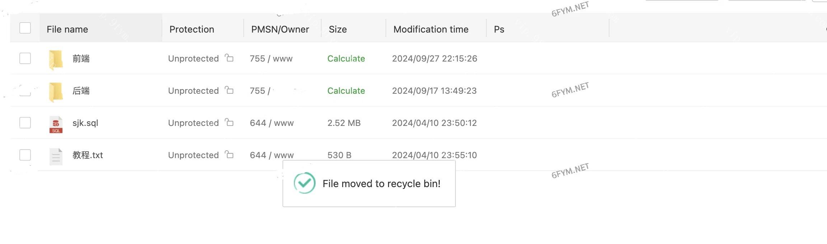Toggle the select-all checkbox in header
Image resolution: width=827 pixels, height=244 pixels.
(25, 28)
